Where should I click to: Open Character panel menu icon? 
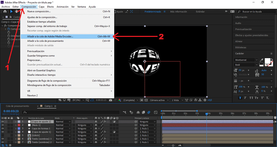(271, 53)
